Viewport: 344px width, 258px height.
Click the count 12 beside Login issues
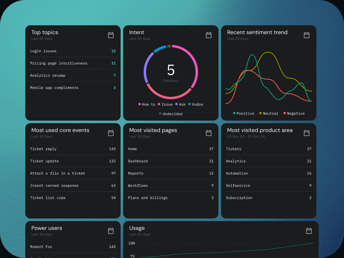114,51
